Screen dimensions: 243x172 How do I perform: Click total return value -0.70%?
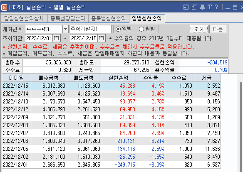pyautogui.click(x=220, y=70)
